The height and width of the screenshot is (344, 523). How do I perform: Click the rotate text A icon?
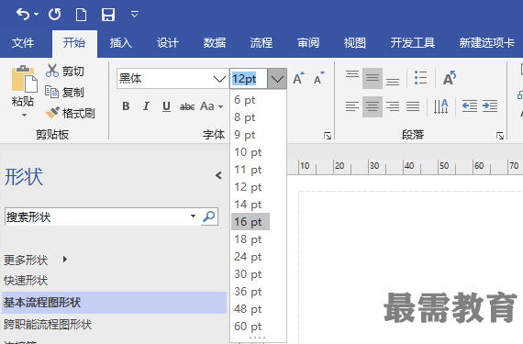click(x=450, y=78)
